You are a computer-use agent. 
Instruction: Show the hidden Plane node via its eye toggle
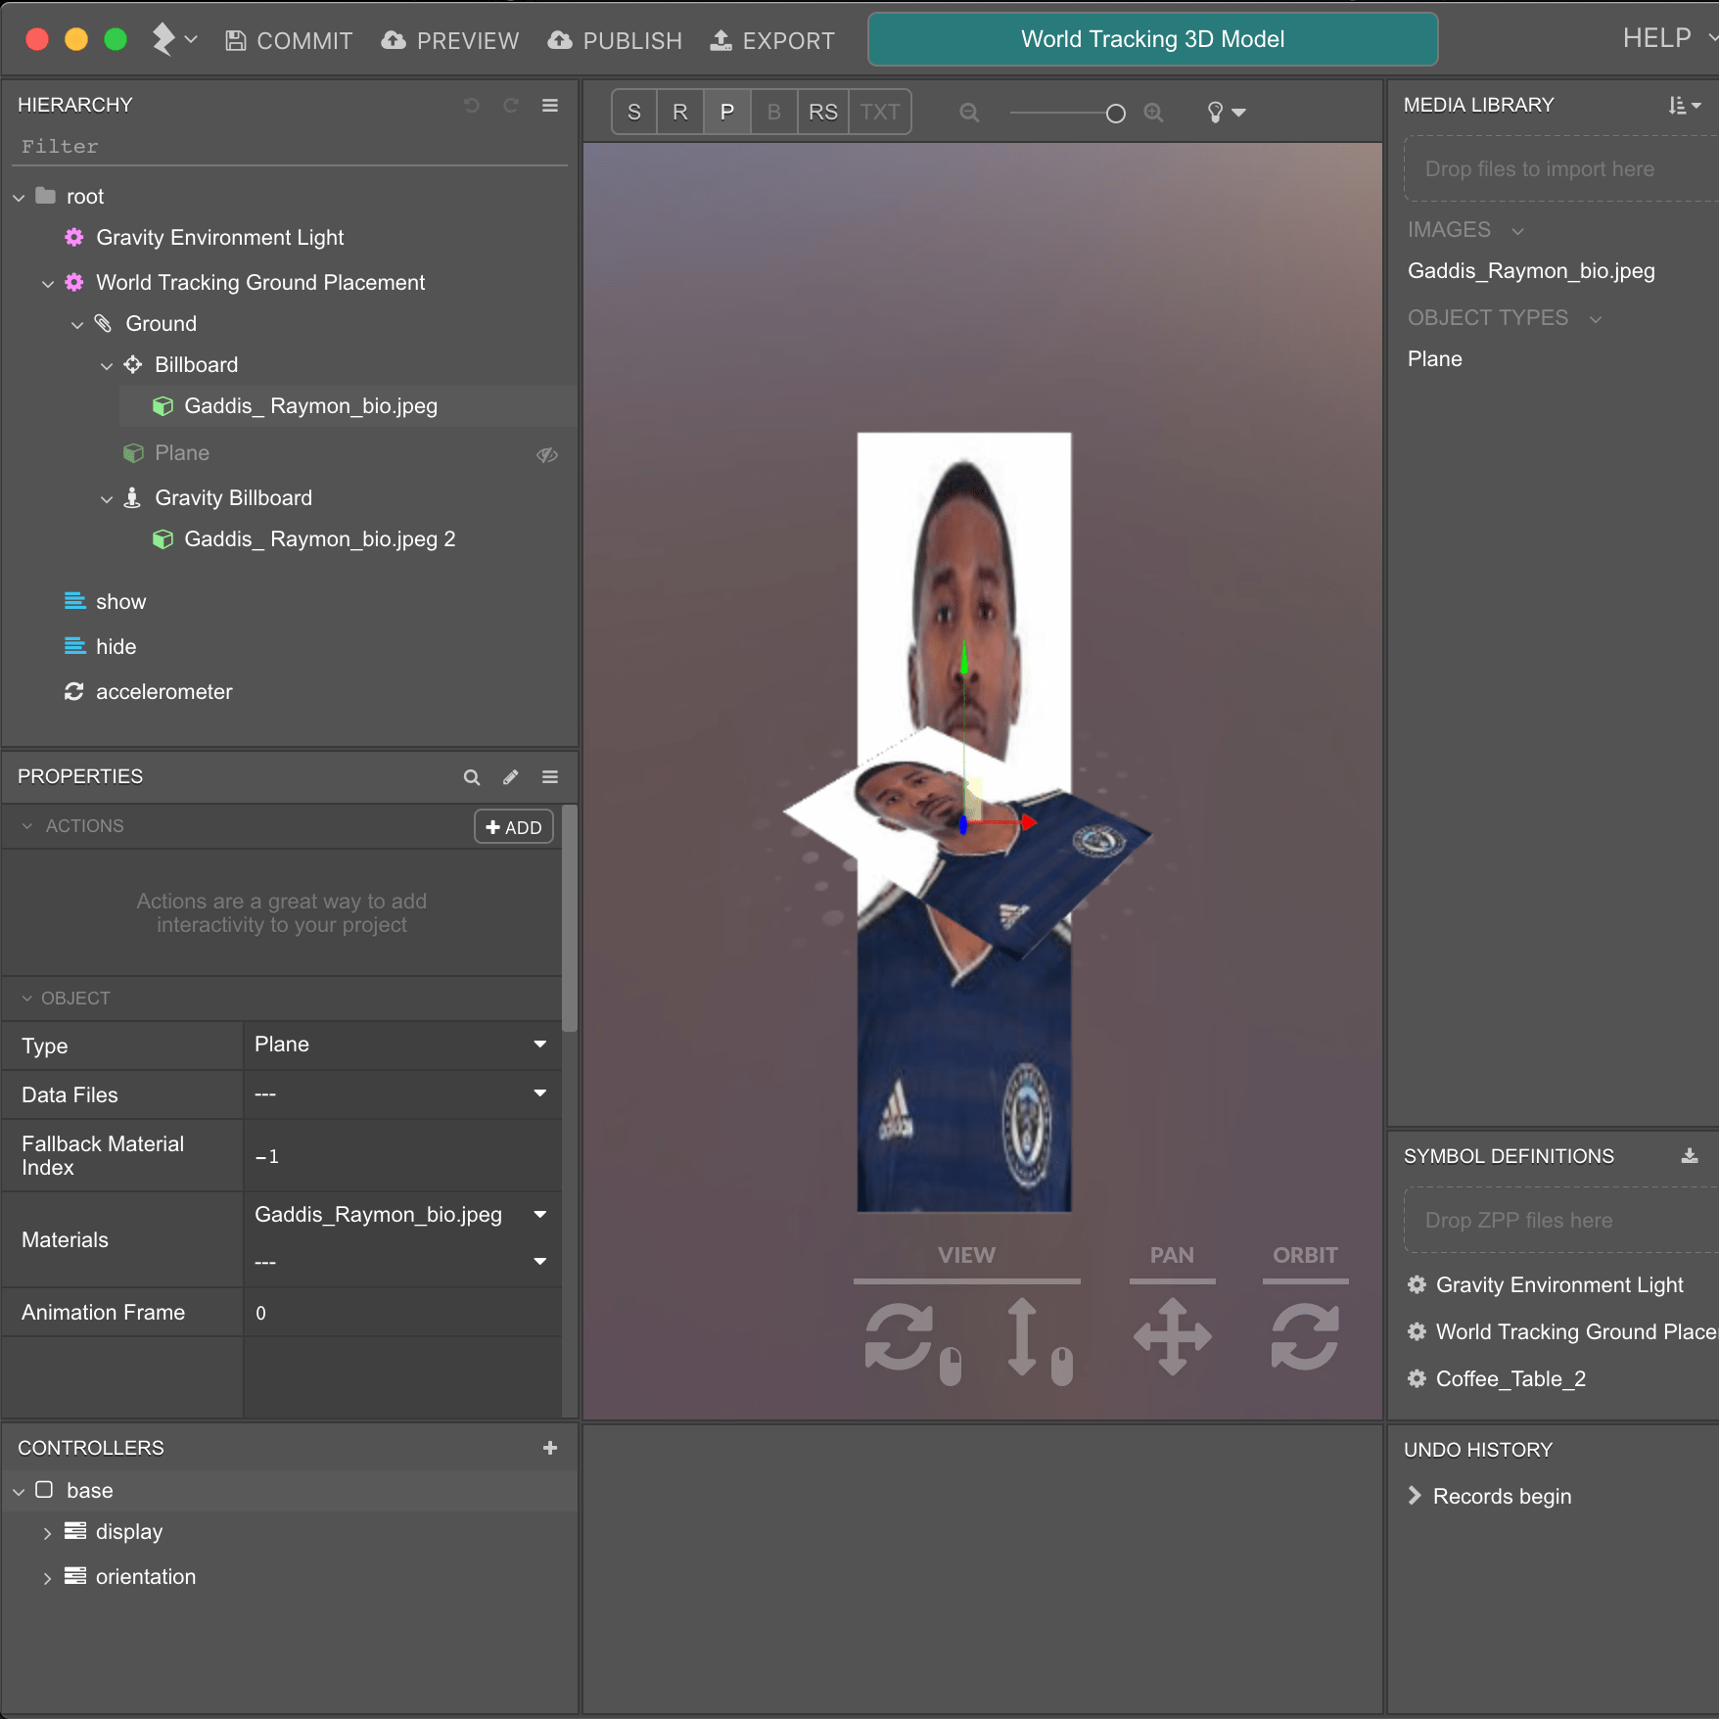click(x=545, y=454)
